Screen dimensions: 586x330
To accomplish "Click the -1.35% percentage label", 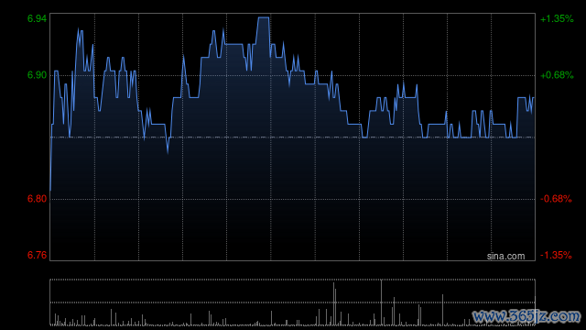I will point(556,255).
